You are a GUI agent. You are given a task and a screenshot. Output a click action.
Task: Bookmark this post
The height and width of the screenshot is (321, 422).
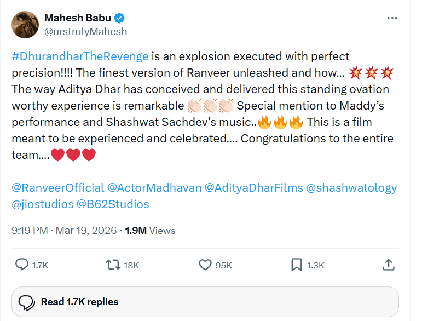coord(297,265)
